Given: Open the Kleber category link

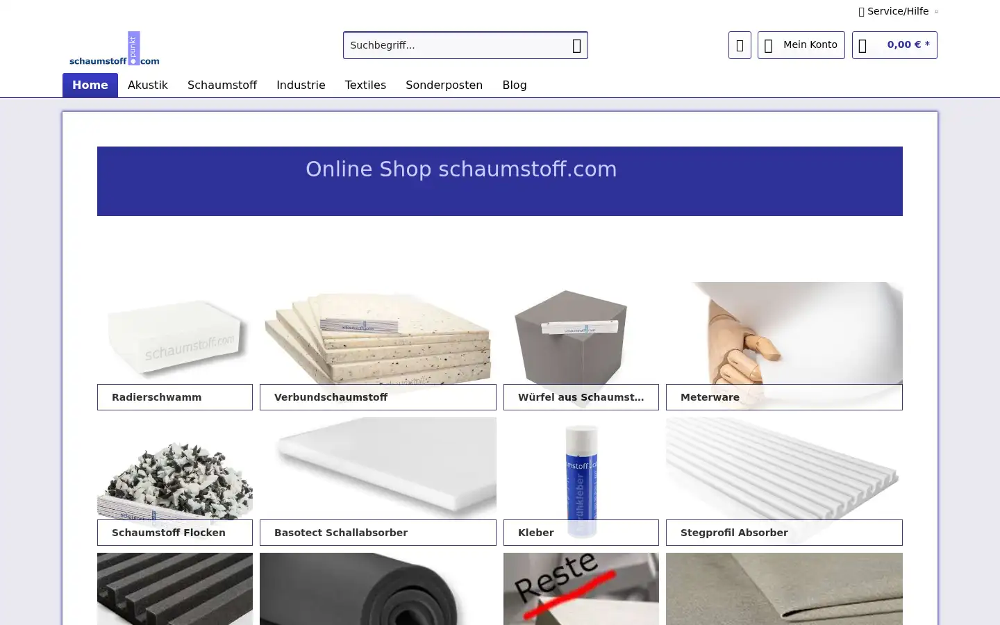Looking at the screenshot, I should pyautogui.click(x=581, y=533).
